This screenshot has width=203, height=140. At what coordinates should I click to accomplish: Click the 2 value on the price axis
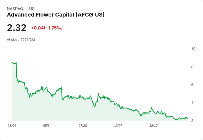[x=192, y=121]
